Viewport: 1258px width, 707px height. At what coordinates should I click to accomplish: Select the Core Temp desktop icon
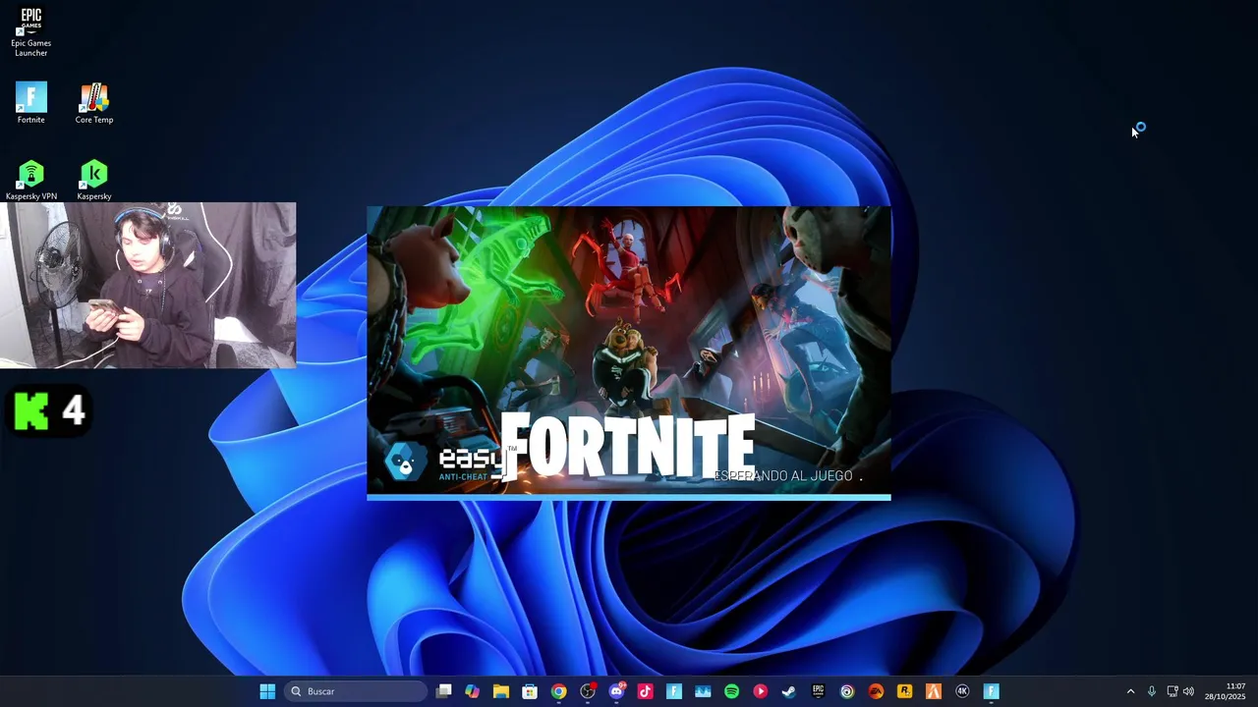(94, 103)
